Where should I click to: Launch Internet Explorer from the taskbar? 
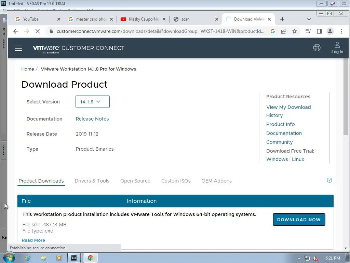28,258
